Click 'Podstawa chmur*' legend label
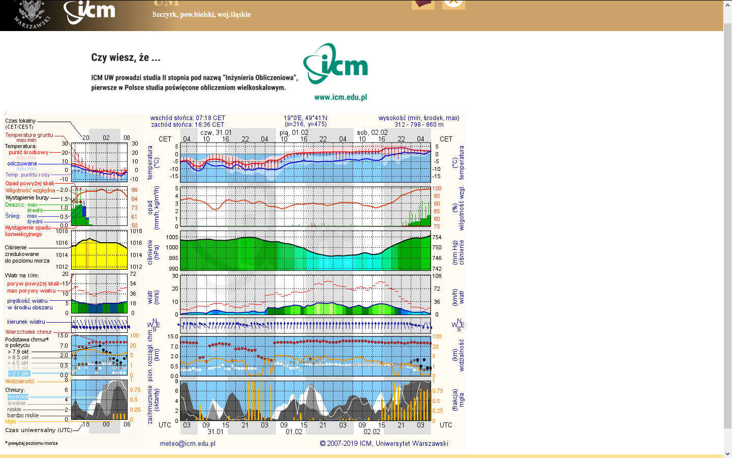 [x=27, y=339]
